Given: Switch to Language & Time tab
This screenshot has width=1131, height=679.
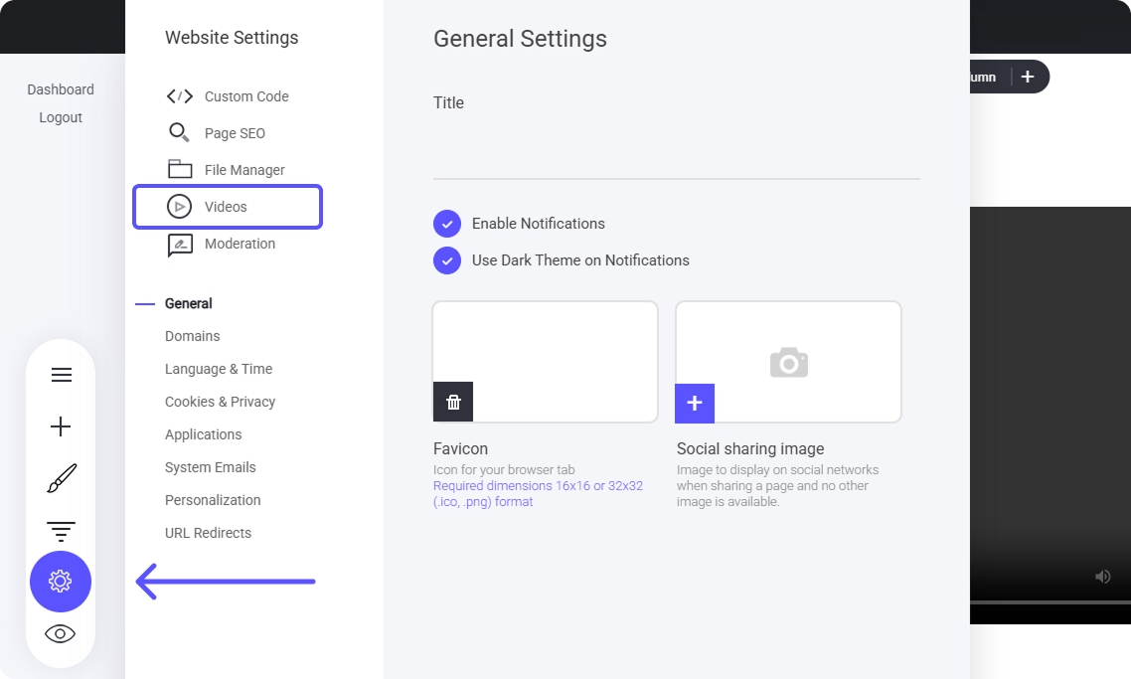Looking at the screenshot, I should coord(219,369).
